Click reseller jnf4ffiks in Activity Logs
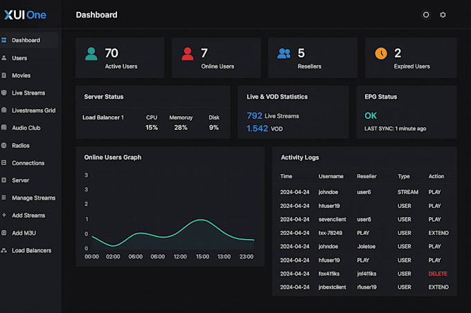 click(x=366, y=274)
